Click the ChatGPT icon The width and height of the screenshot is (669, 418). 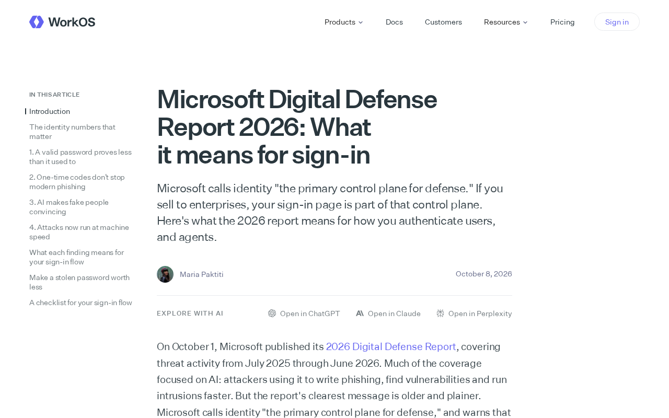[x=272, y=313]
